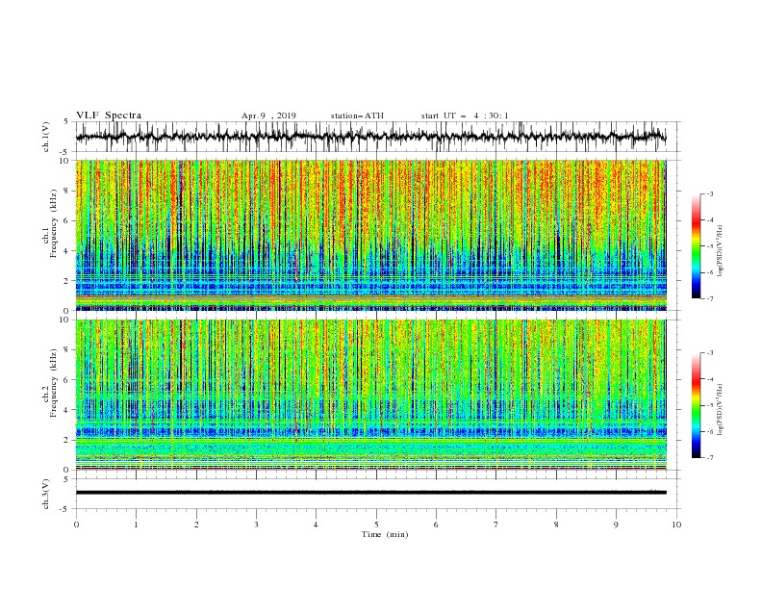The width and height of the screenshot is (762, 589).
Task: Click time-axis tick label "7"
Action: coord(496,525)
